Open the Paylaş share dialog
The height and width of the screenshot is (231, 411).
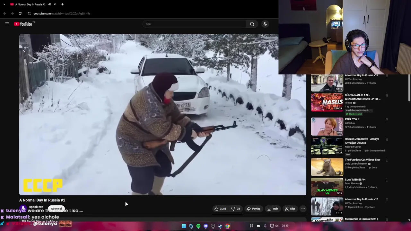[x=253, y=209]
